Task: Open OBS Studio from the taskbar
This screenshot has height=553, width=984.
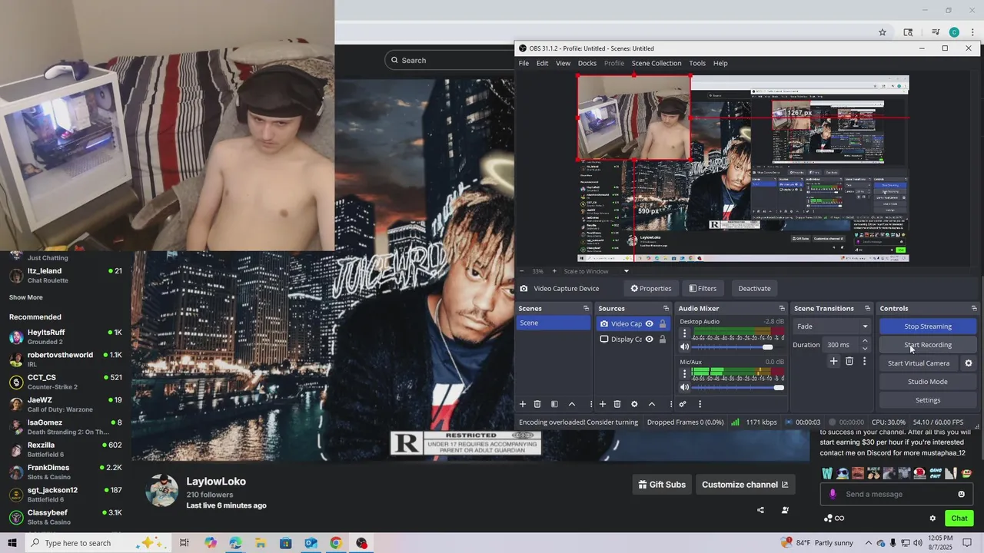Action: tap(361, 543)
